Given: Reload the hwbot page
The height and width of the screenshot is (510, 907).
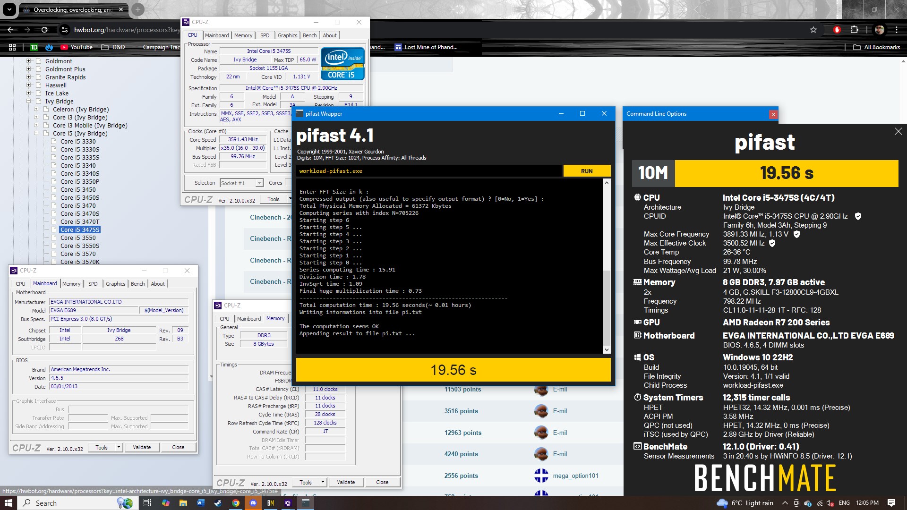Looking at the screenshot, I should pos(44,30).
